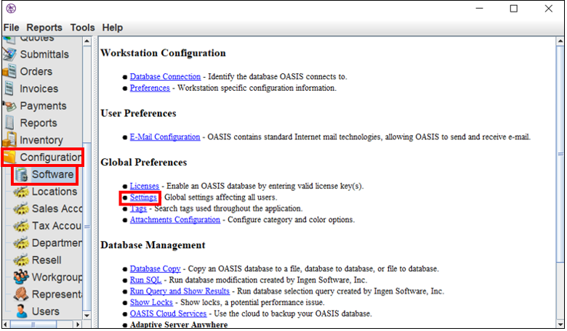Click the main panel vertical scrollbar thumb
Screen dimensions: 567x331
point(560,154)
